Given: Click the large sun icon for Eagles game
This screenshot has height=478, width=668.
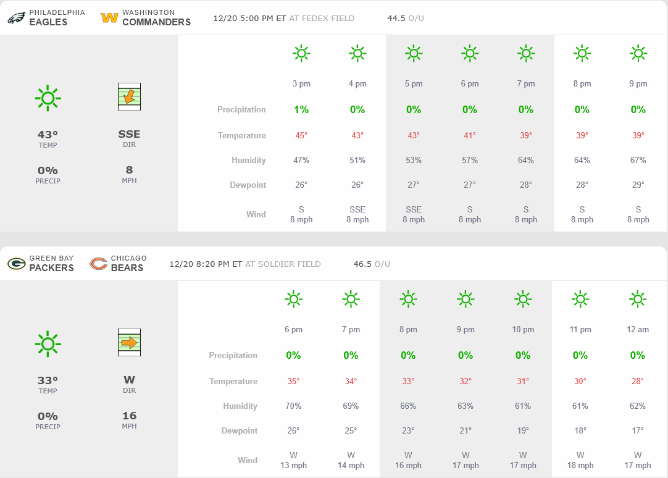Looking at the screenshot, I should click(x=48, y=98).
